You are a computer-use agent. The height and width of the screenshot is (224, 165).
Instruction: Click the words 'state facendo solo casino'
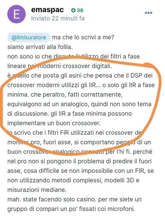pyautogui.click(x=59, y=199)
